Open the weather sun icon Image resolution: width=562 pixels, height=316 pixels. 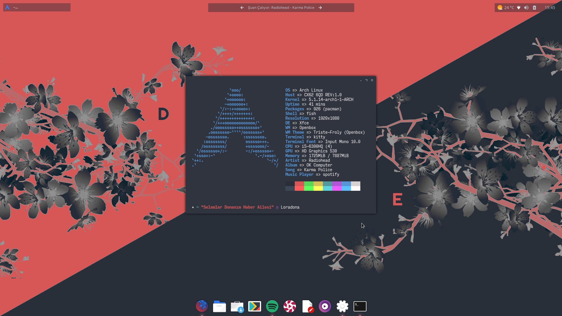pos(500,8)
